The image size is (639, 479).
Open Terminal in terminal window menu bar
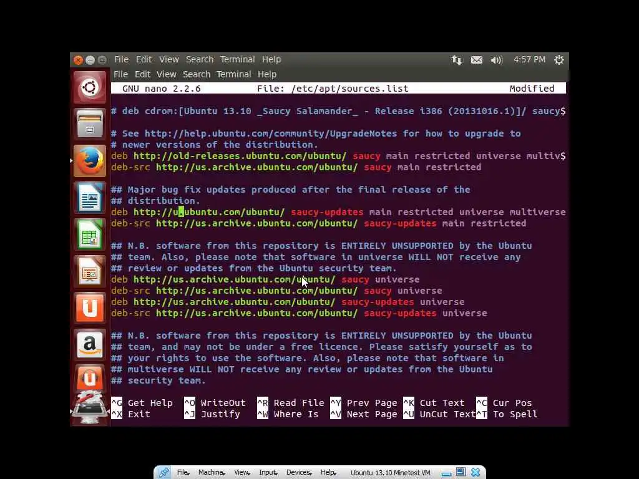[x=233, y=75]
